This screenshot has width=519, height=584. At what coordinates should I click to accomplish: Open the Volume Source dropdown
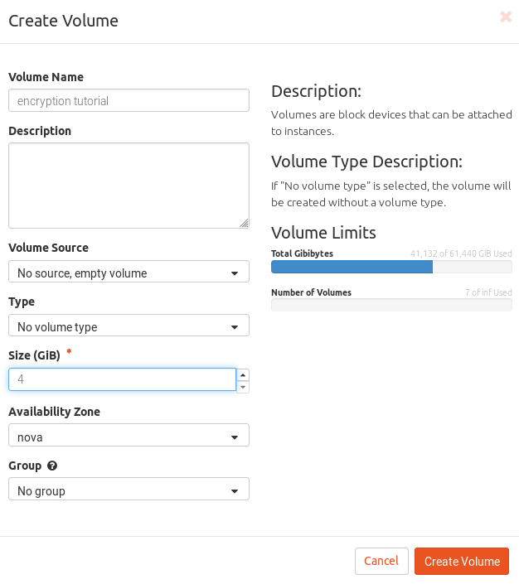point(129,272)
